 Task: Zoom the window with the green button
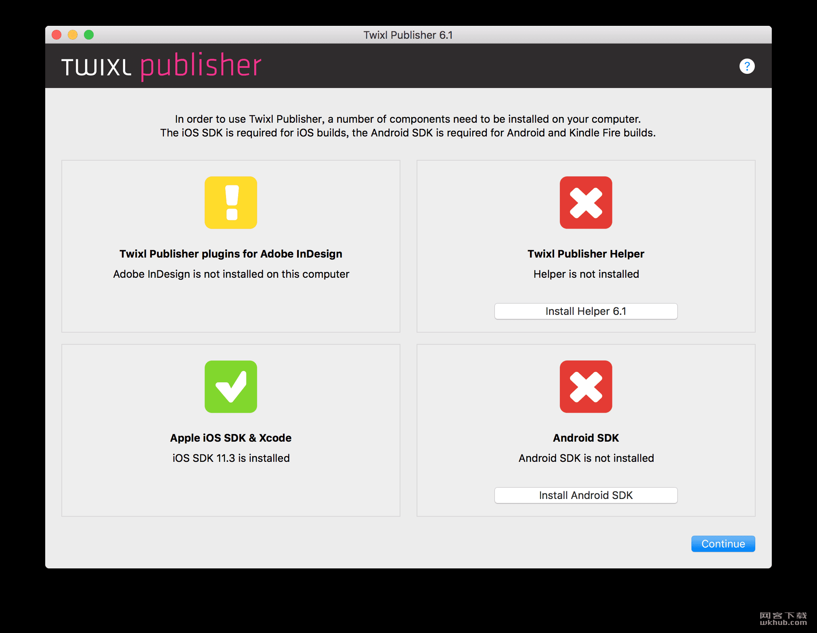click(89, 35)
